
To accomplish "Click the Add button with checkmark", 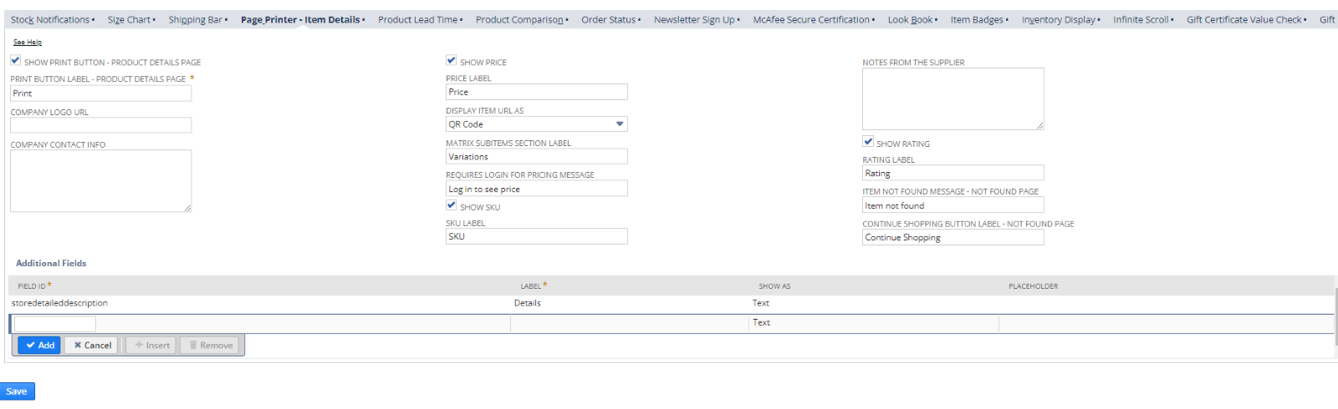I will [39, 345].
